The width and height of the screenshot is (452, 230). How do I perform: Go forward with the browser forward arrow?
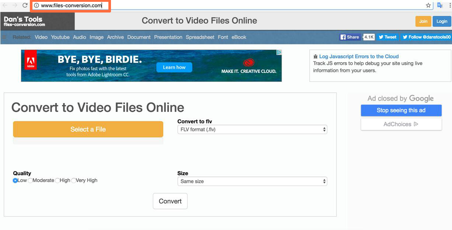point(15,6)
